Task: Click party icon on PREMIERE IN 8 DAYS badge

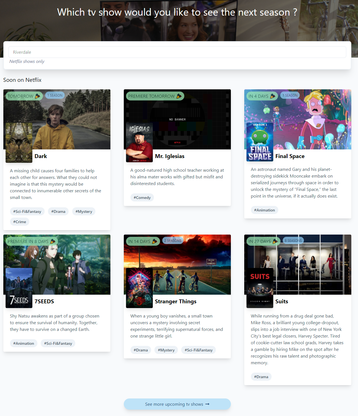Action: (x=53, y=241)
